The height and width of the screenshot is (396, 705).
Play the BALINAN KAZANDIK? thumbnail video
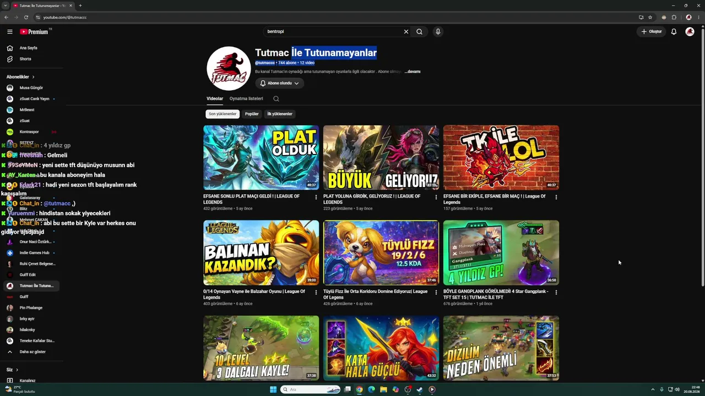click(x=261, y=253)
